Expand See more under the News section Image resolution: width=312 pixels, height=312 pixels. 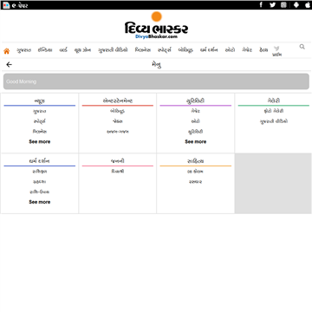point(40,142)
